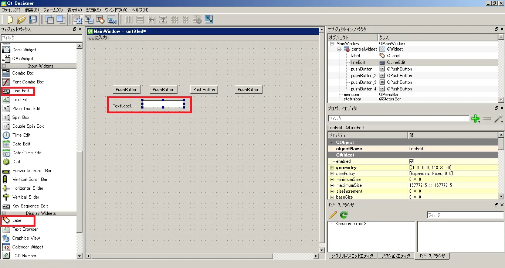Expand the sizePolicy property

pyautogui.click(x=332, y=173)
